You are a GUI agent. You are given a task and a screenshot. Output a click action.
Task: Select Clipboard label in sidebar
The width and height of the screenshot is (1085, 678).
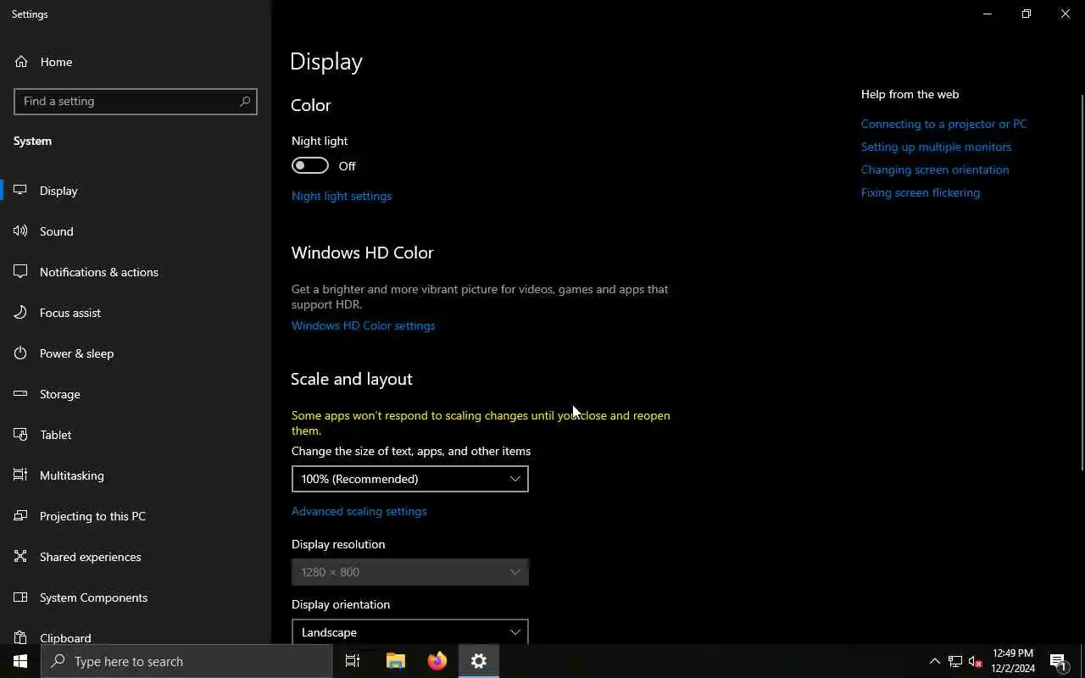pos(65,638)
